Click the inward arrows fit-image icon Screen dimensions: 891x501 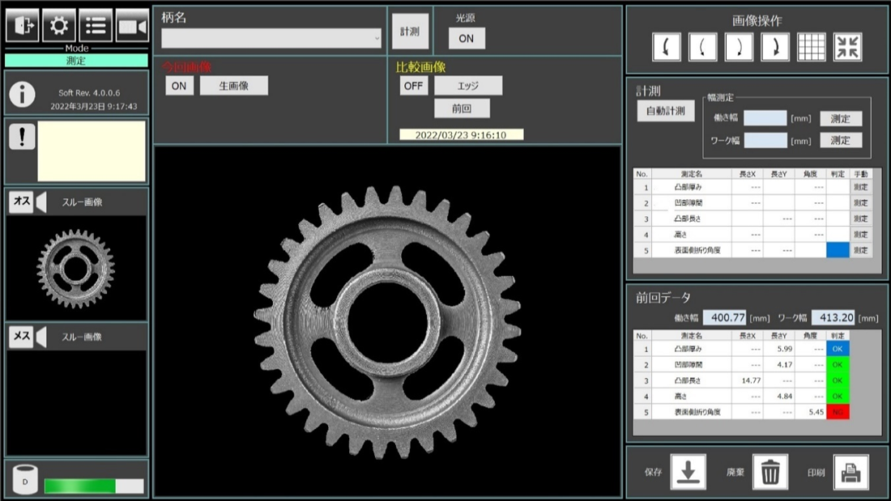click(x=848, y=48)
